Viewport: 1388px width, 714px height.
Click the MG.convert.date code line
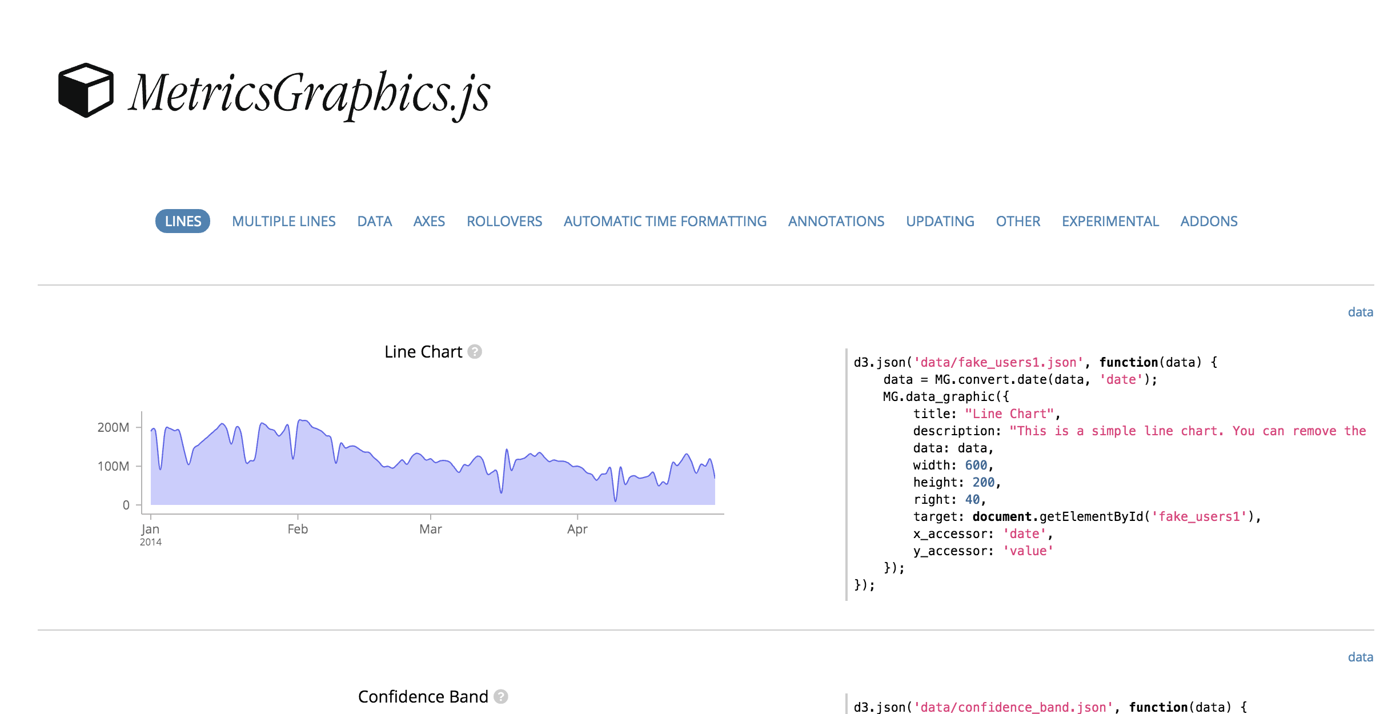click(x=1020, y=379)
